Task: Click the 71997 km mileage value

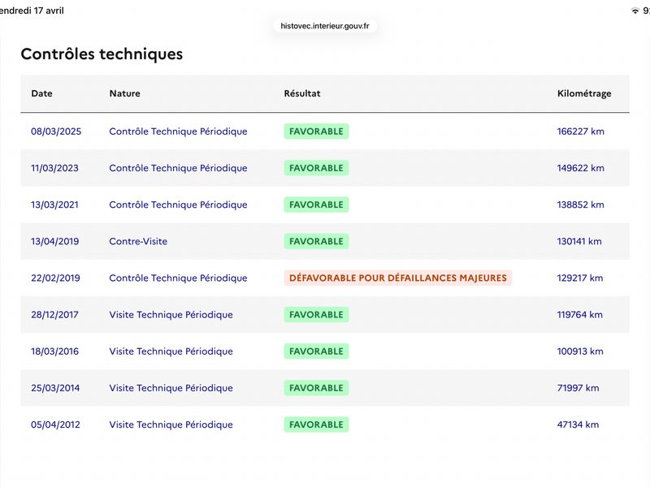Action: (578, 388)
